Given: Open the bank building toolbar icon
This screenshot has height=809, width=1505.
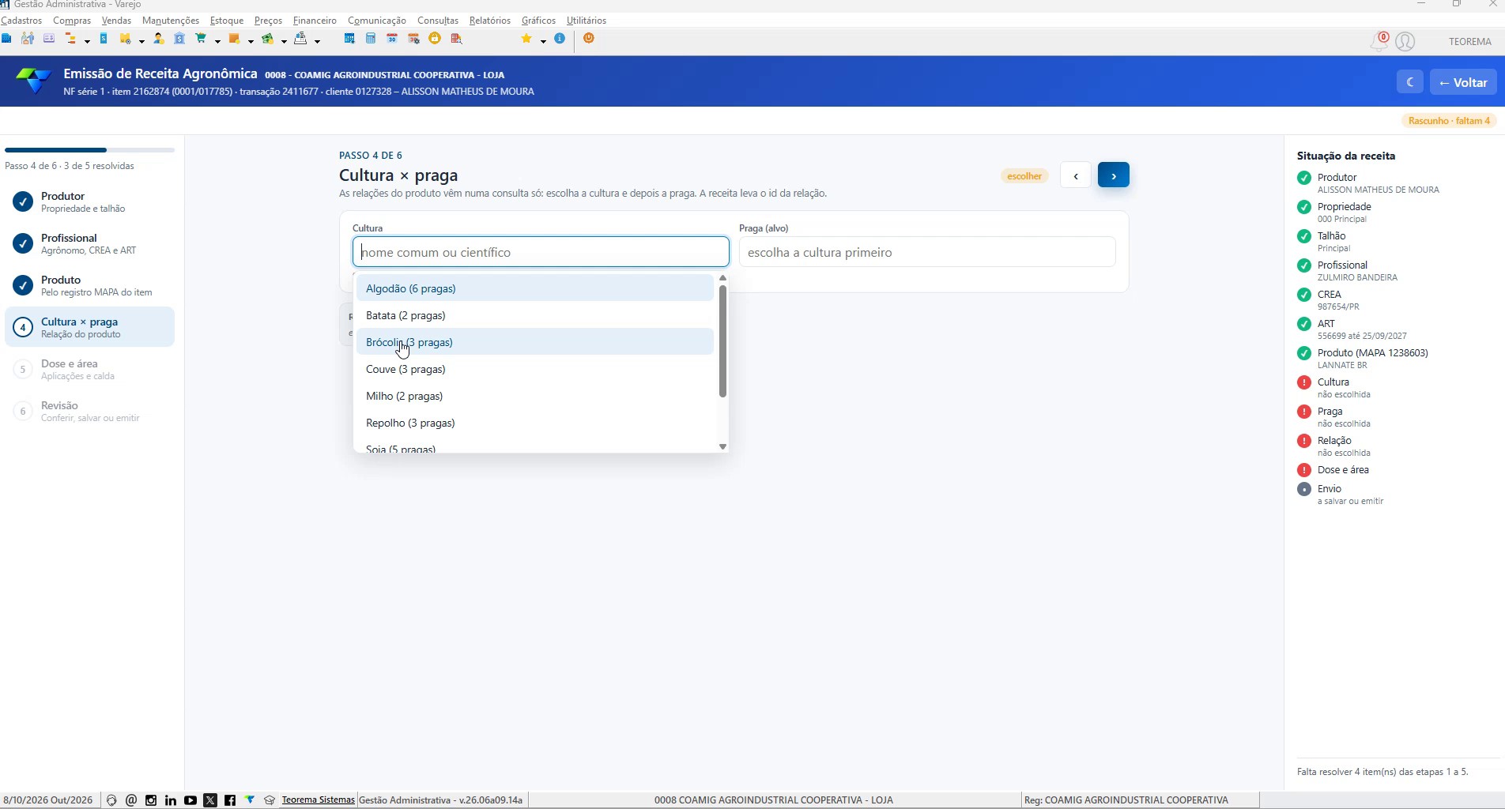Looking at the screenshot, I should [179, 38].
